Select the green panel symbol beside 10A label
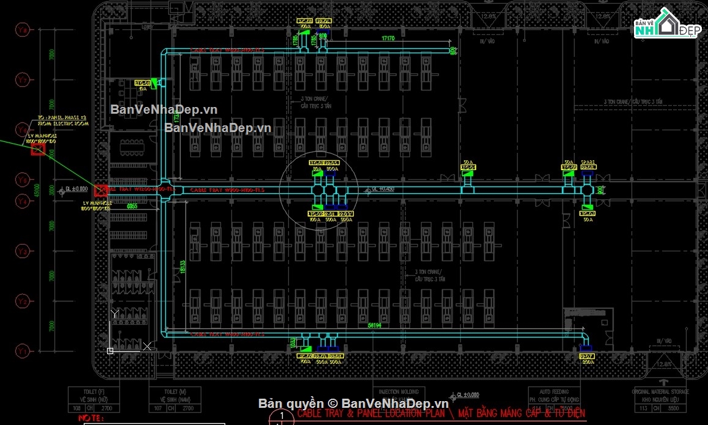The width and height of the screenshot is (708, 425). click(x=154, y=83)
